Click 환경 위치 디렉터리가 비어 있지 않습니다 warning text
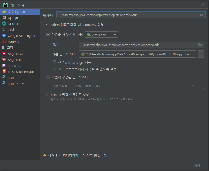The width and height of the screenshot is (209, 171). click(x=77, y=156)
